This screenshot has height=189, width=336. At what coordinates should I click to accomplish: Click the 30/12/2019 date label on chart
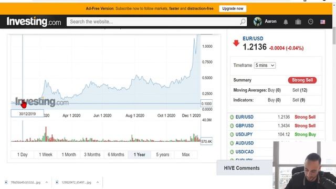[27, 114]
